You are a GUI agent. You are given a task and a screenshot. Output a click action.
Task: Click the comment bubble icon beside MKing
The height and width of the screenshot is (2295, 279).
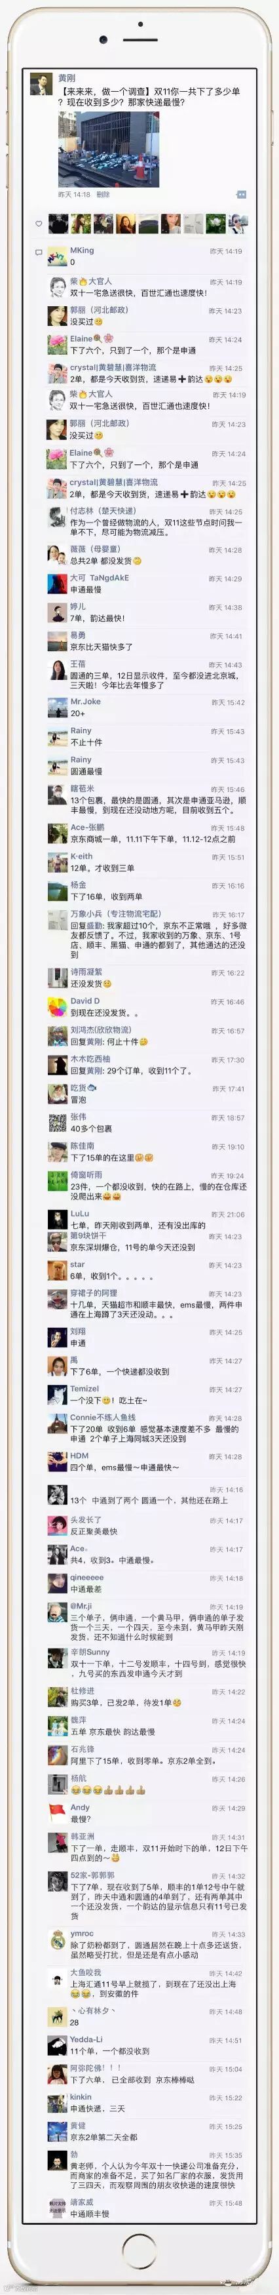click(x=38, y=253)
